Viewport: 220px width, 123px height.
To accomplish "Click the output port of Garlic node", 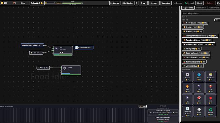I will 43,53.
